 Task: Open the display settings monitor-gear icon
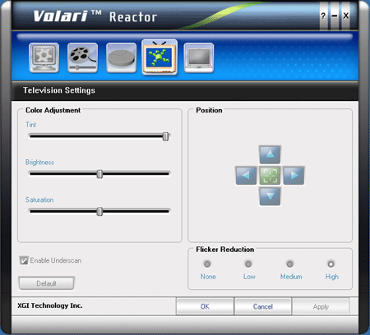[x=44, y=57]
